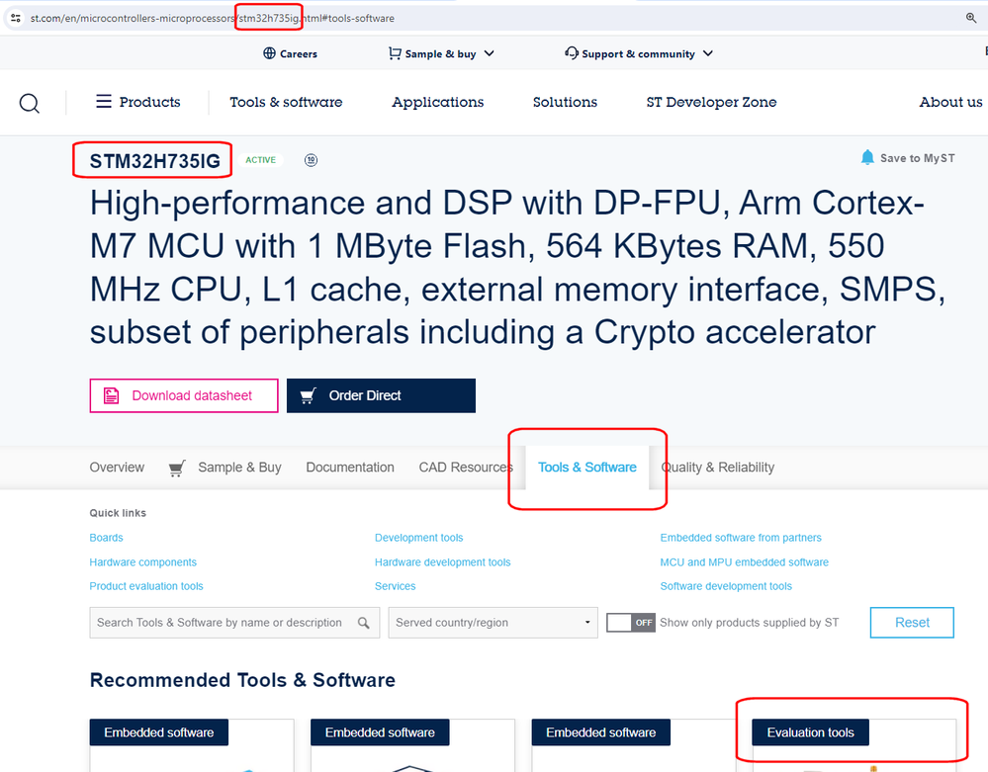Click the STM32H735IG product title
This screenshot has width=988, height=772.
pyautogui.click(x=155, y=161)
